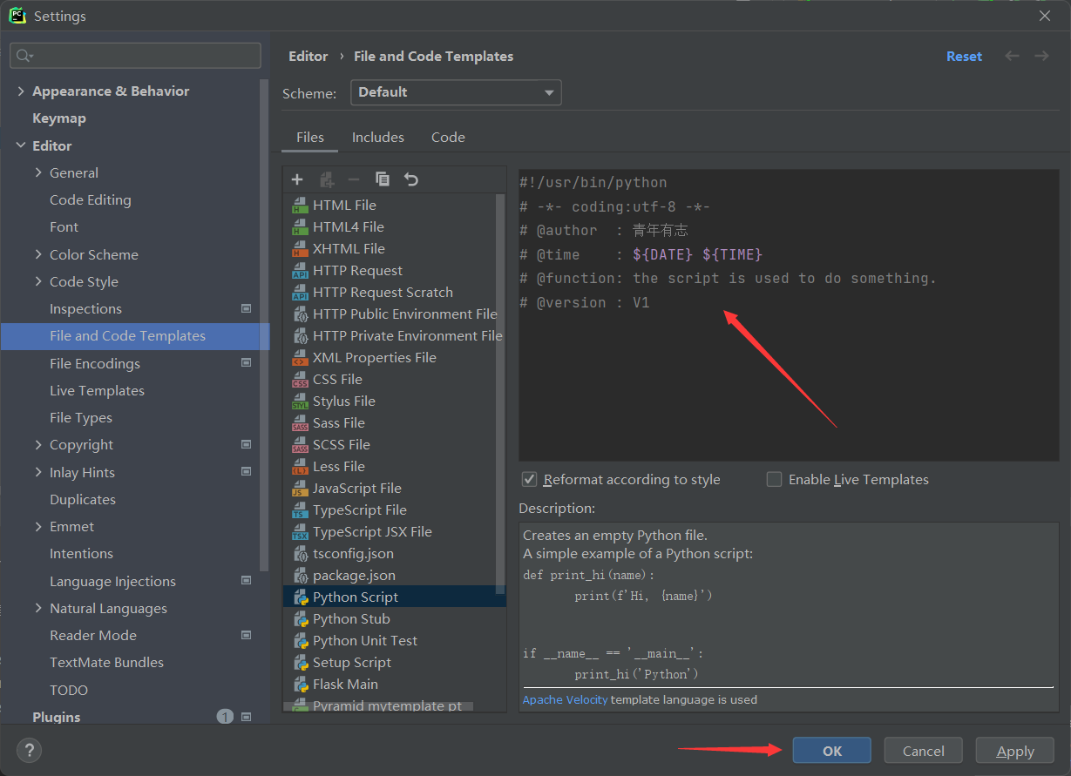
Task: Expand the Copyright node
Action: click(x=38, y=444)
